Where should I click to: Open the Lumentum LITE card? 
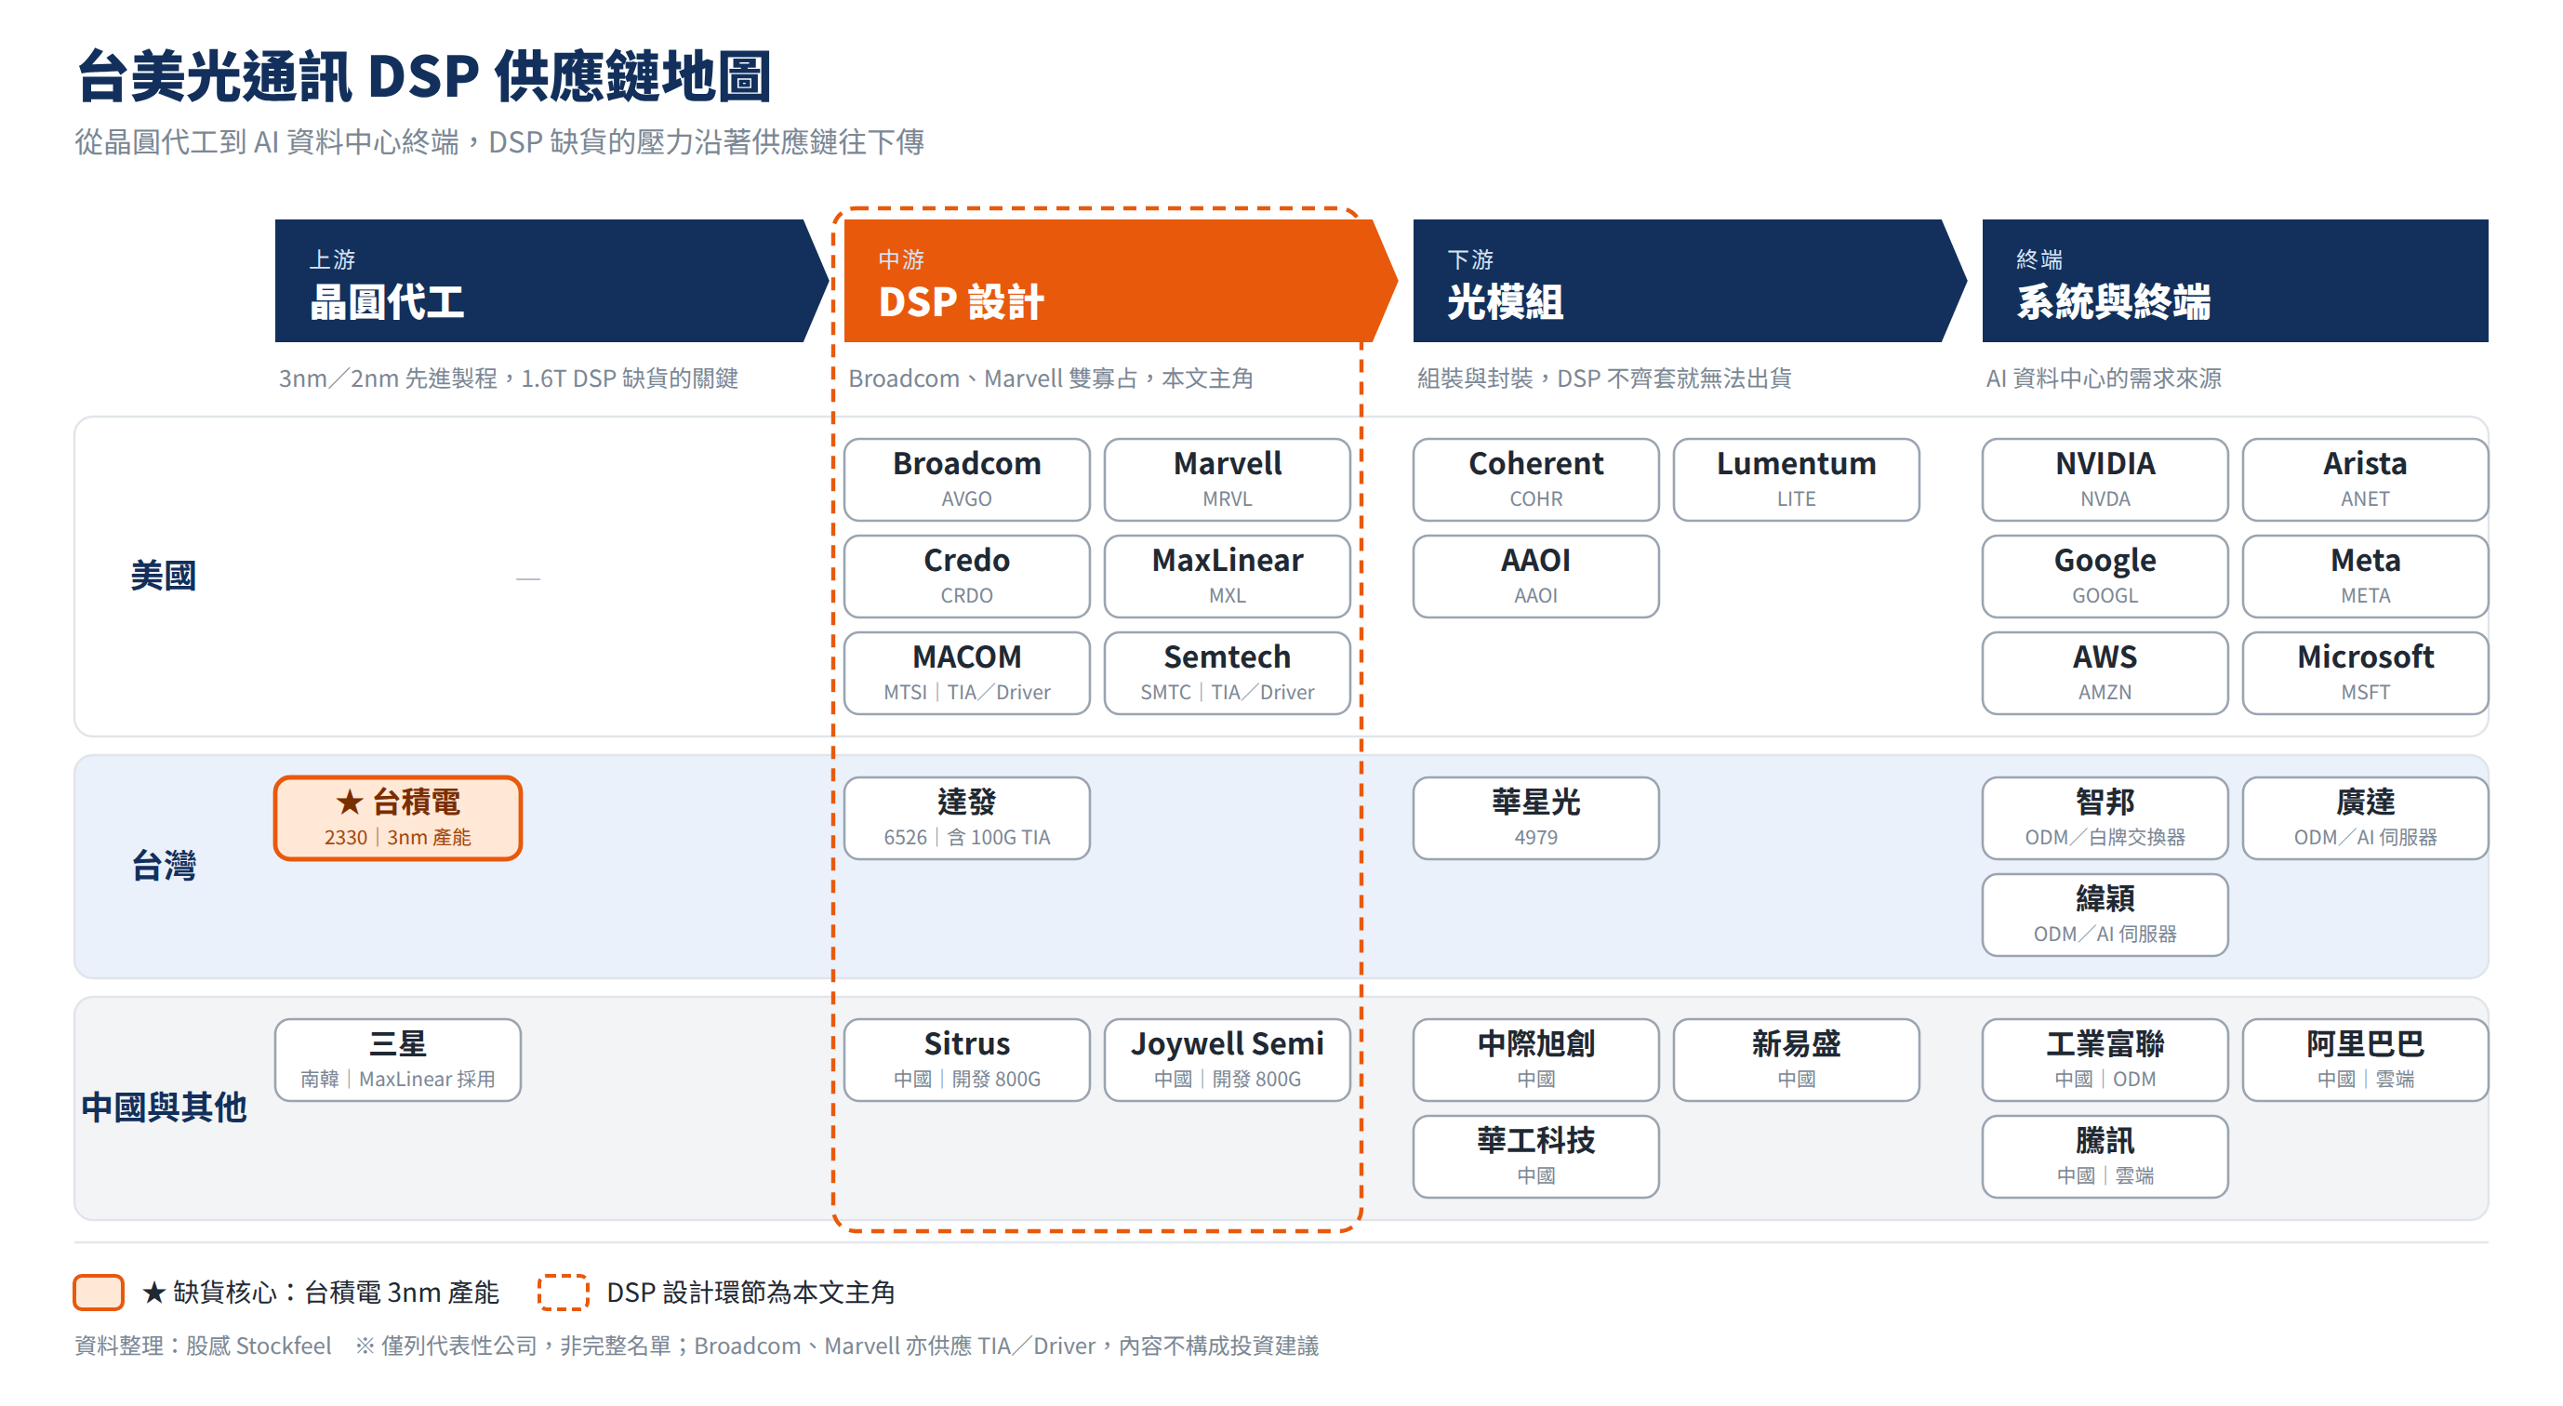pyautogui.click(x=1796, y=480)
